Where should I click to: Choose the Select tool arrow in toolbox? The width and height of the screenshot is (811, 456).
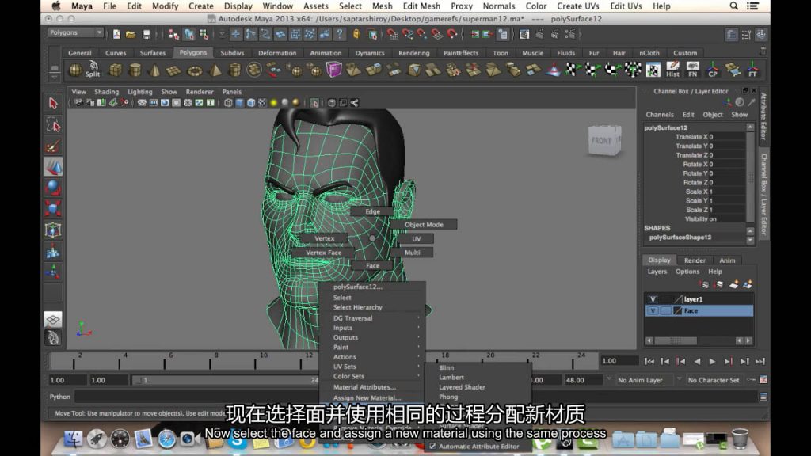(53, 104)
